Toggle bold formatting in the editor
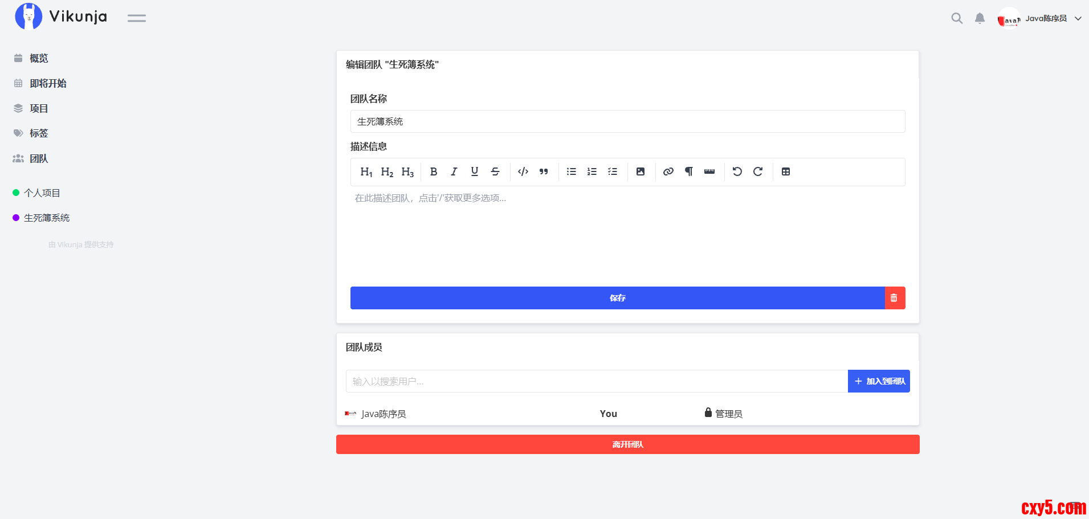Image resolution: width=1089 pixels, height=519 pixels. click(x=434, y=171)
